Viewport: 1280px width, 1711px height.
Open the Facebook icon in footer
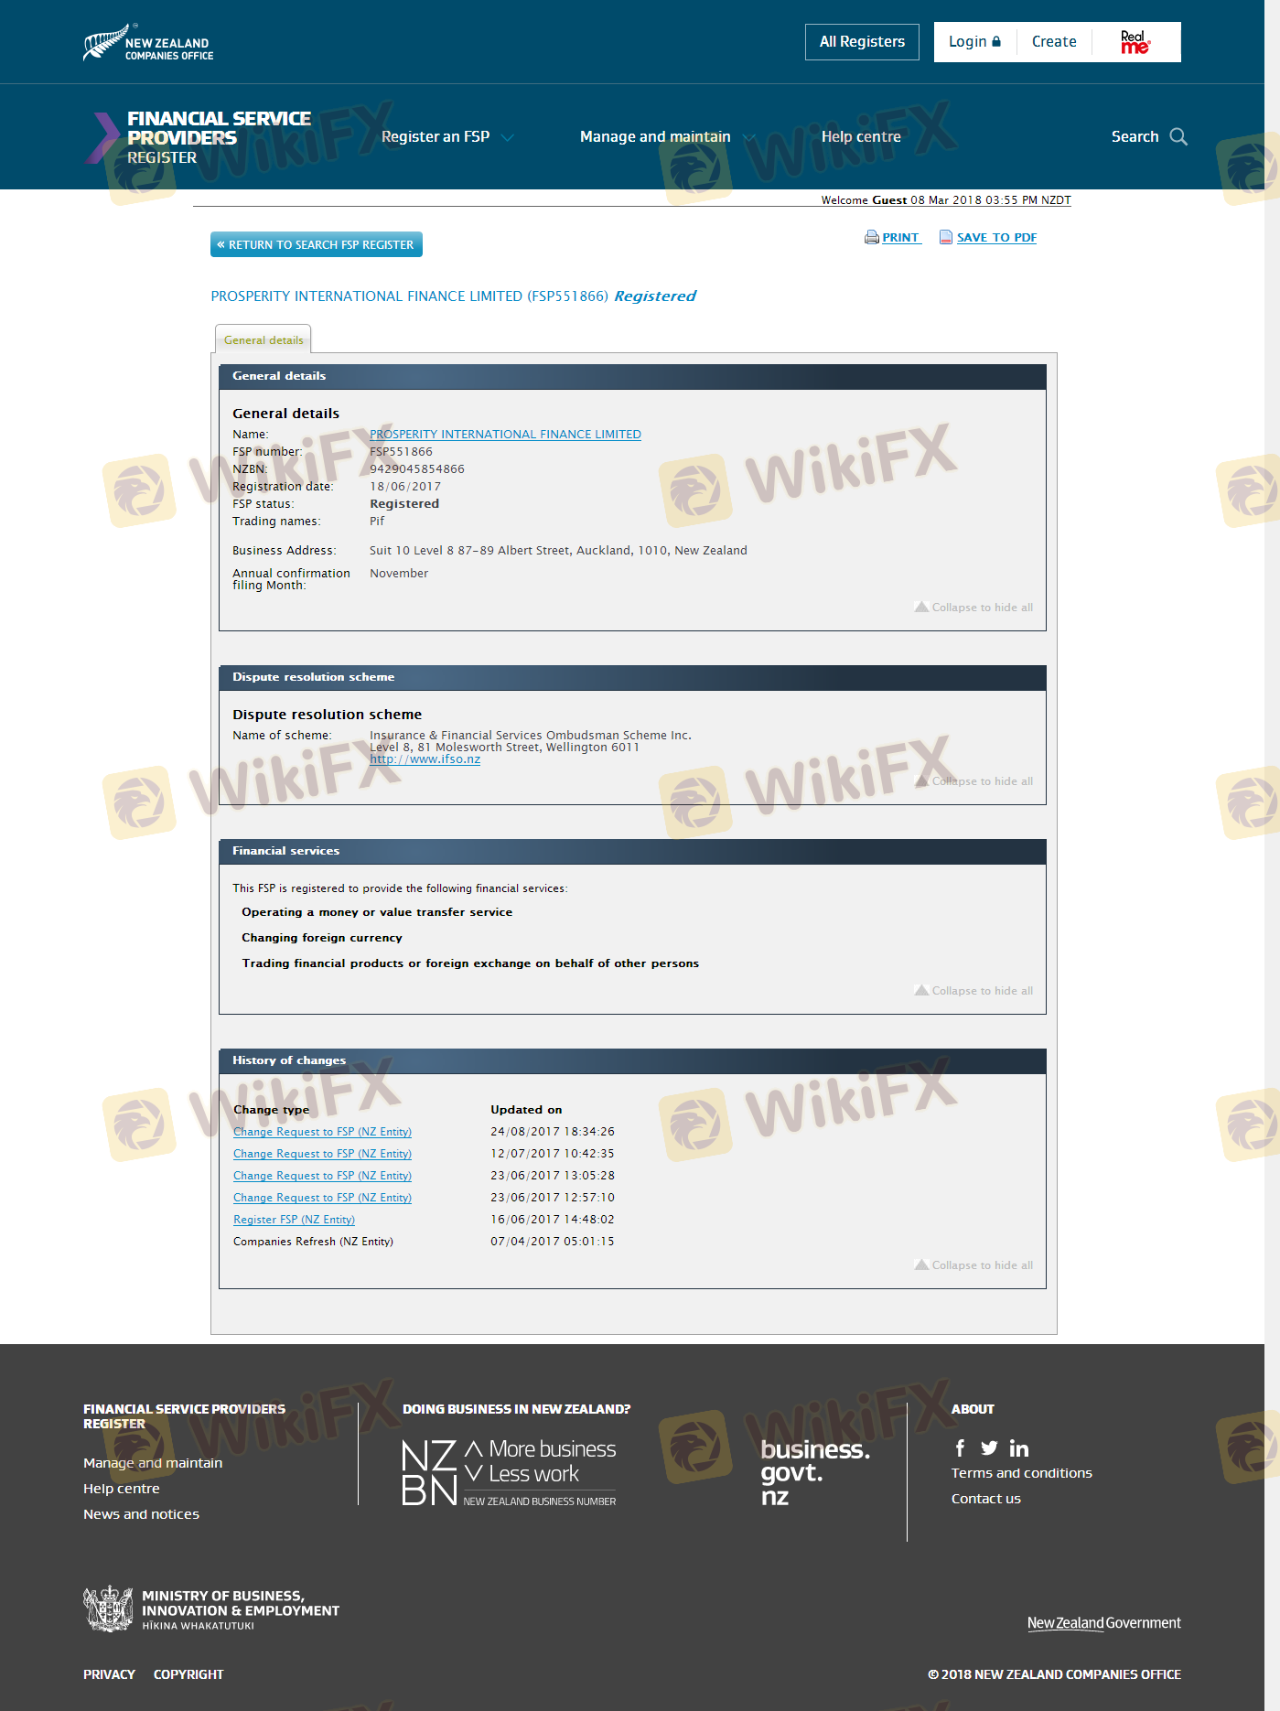pyautogui.click(x=960, y=1447)
